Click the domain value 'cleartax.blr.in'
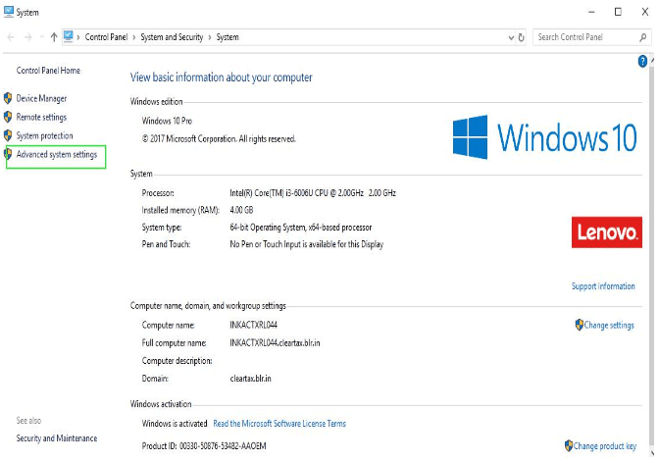The image size is (659, 462). pos(250,379)
